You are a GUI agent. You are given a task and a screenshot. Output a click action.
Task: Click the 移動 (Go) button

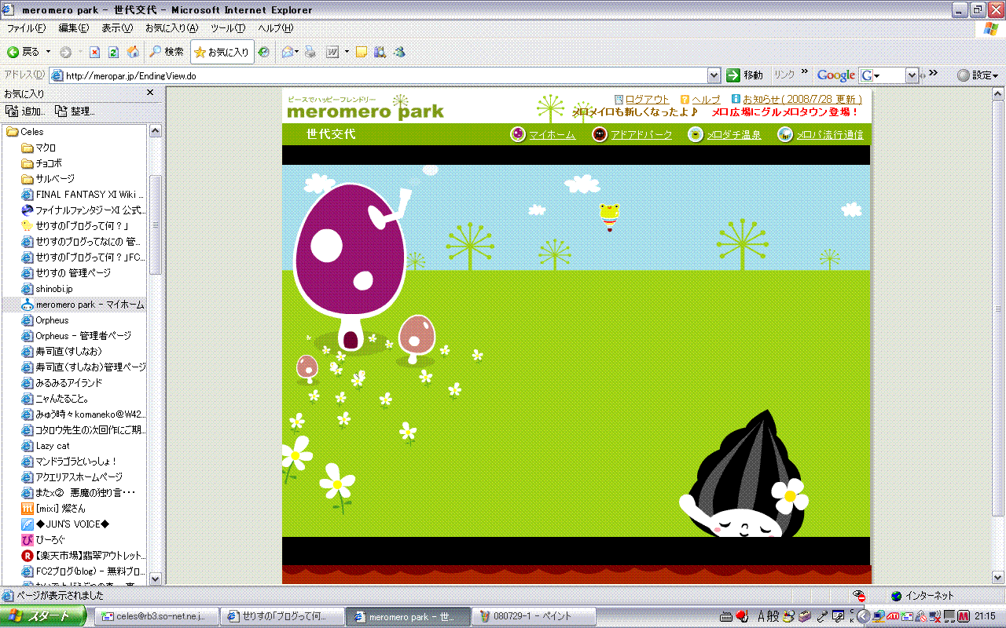tap(744, 75)
